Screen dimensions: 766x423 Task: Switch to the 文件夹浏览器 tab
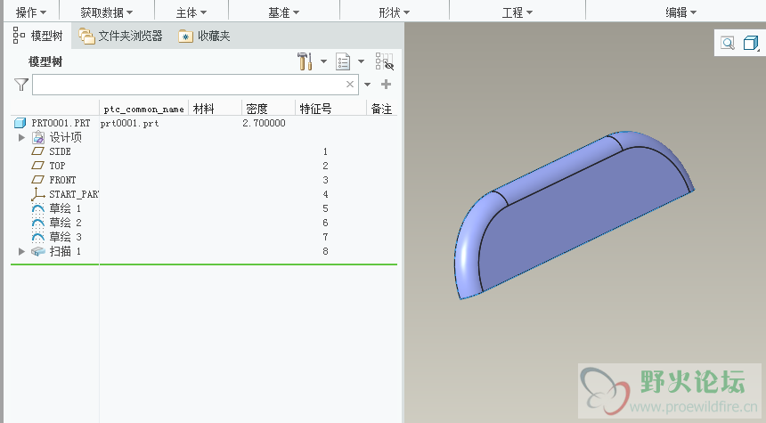tap(120, 37)
